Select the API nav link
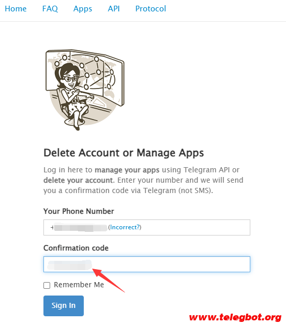This screenshot has height=324, width=286. [114, 9]
